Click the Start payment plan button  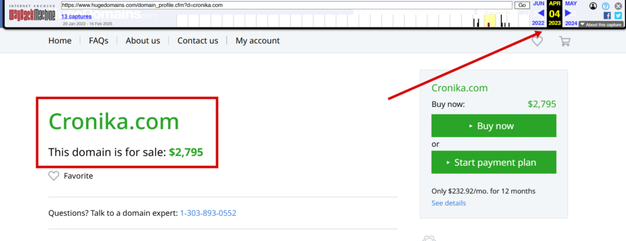coord(494,162)
